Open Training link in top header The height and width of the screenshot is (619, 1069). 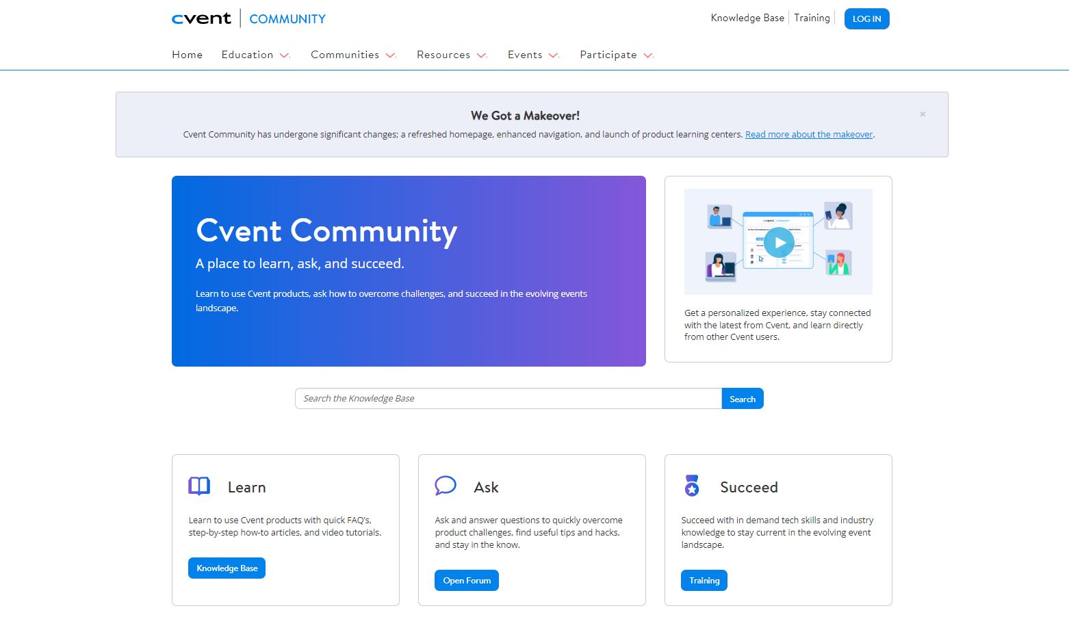pos(812,18)
